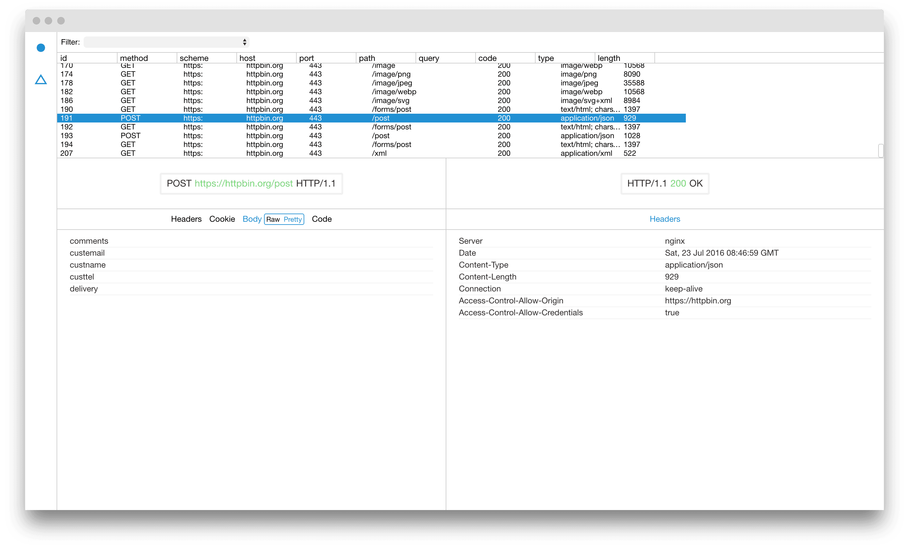The width and height of the screenshot is (909, 554).
Task: Click length 35588 in the /image/jpeg row
Action: click(x=634, y=83)
